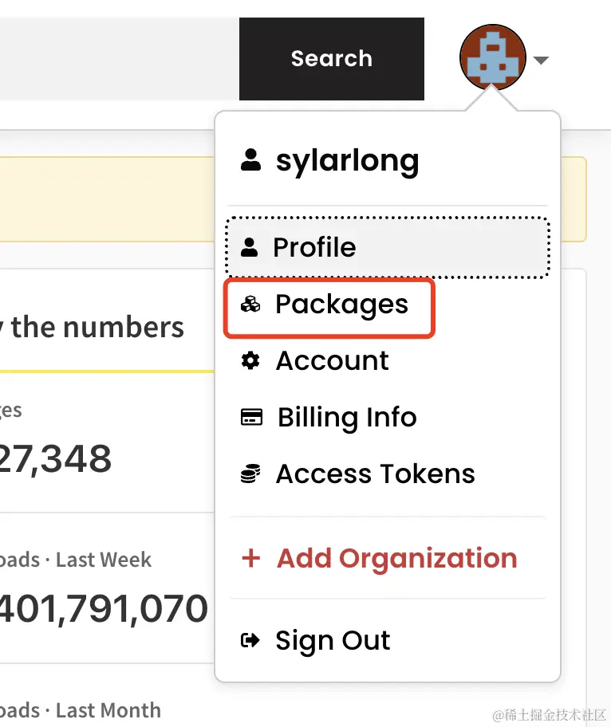The height and width of the screenshot is (727, 611).
Task: Open Access Tokens page
Action: click(x=376, y=474)
